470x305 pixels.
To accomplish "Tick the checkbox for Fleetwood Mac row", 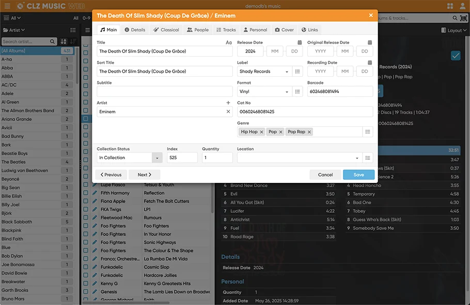I will click(86, 218).
